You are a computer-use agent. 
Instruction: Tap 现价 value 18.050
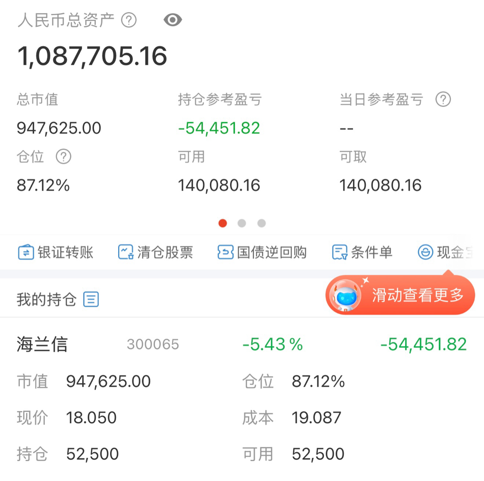91,418
